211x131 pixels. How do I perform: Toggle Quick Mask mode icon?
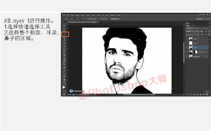pos(64,91)
